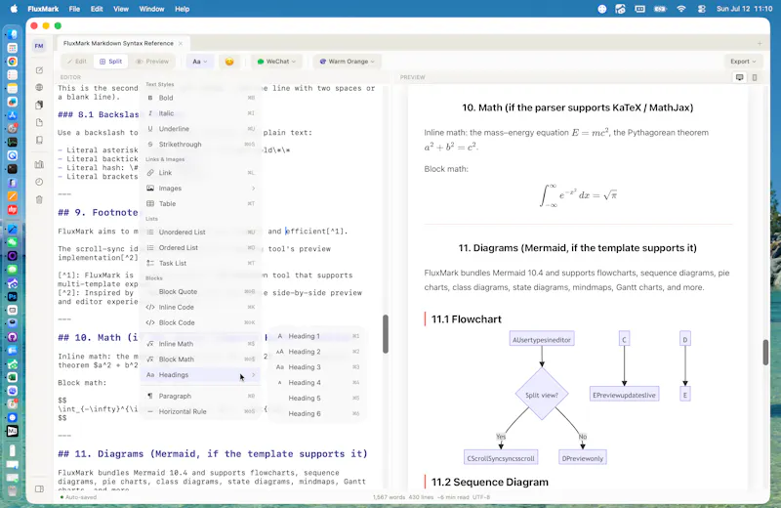
Task: Open the Help menu in the menu bar
Action: pos(182,9)
